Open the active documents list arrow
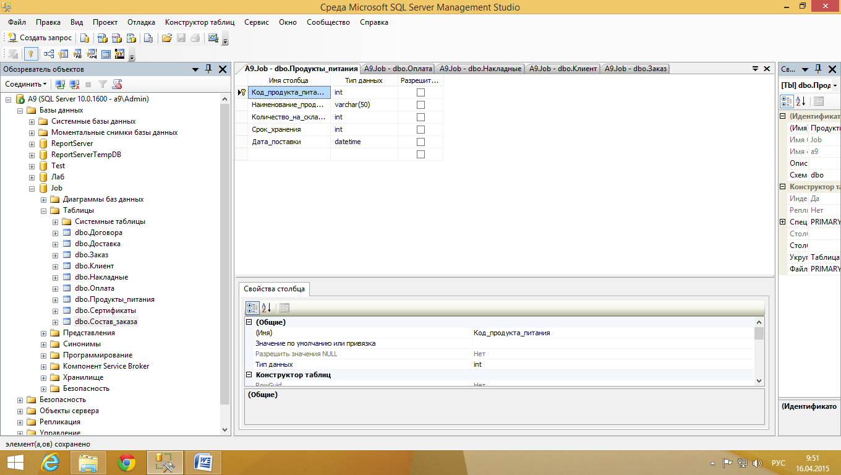 (x=755, y=69)
